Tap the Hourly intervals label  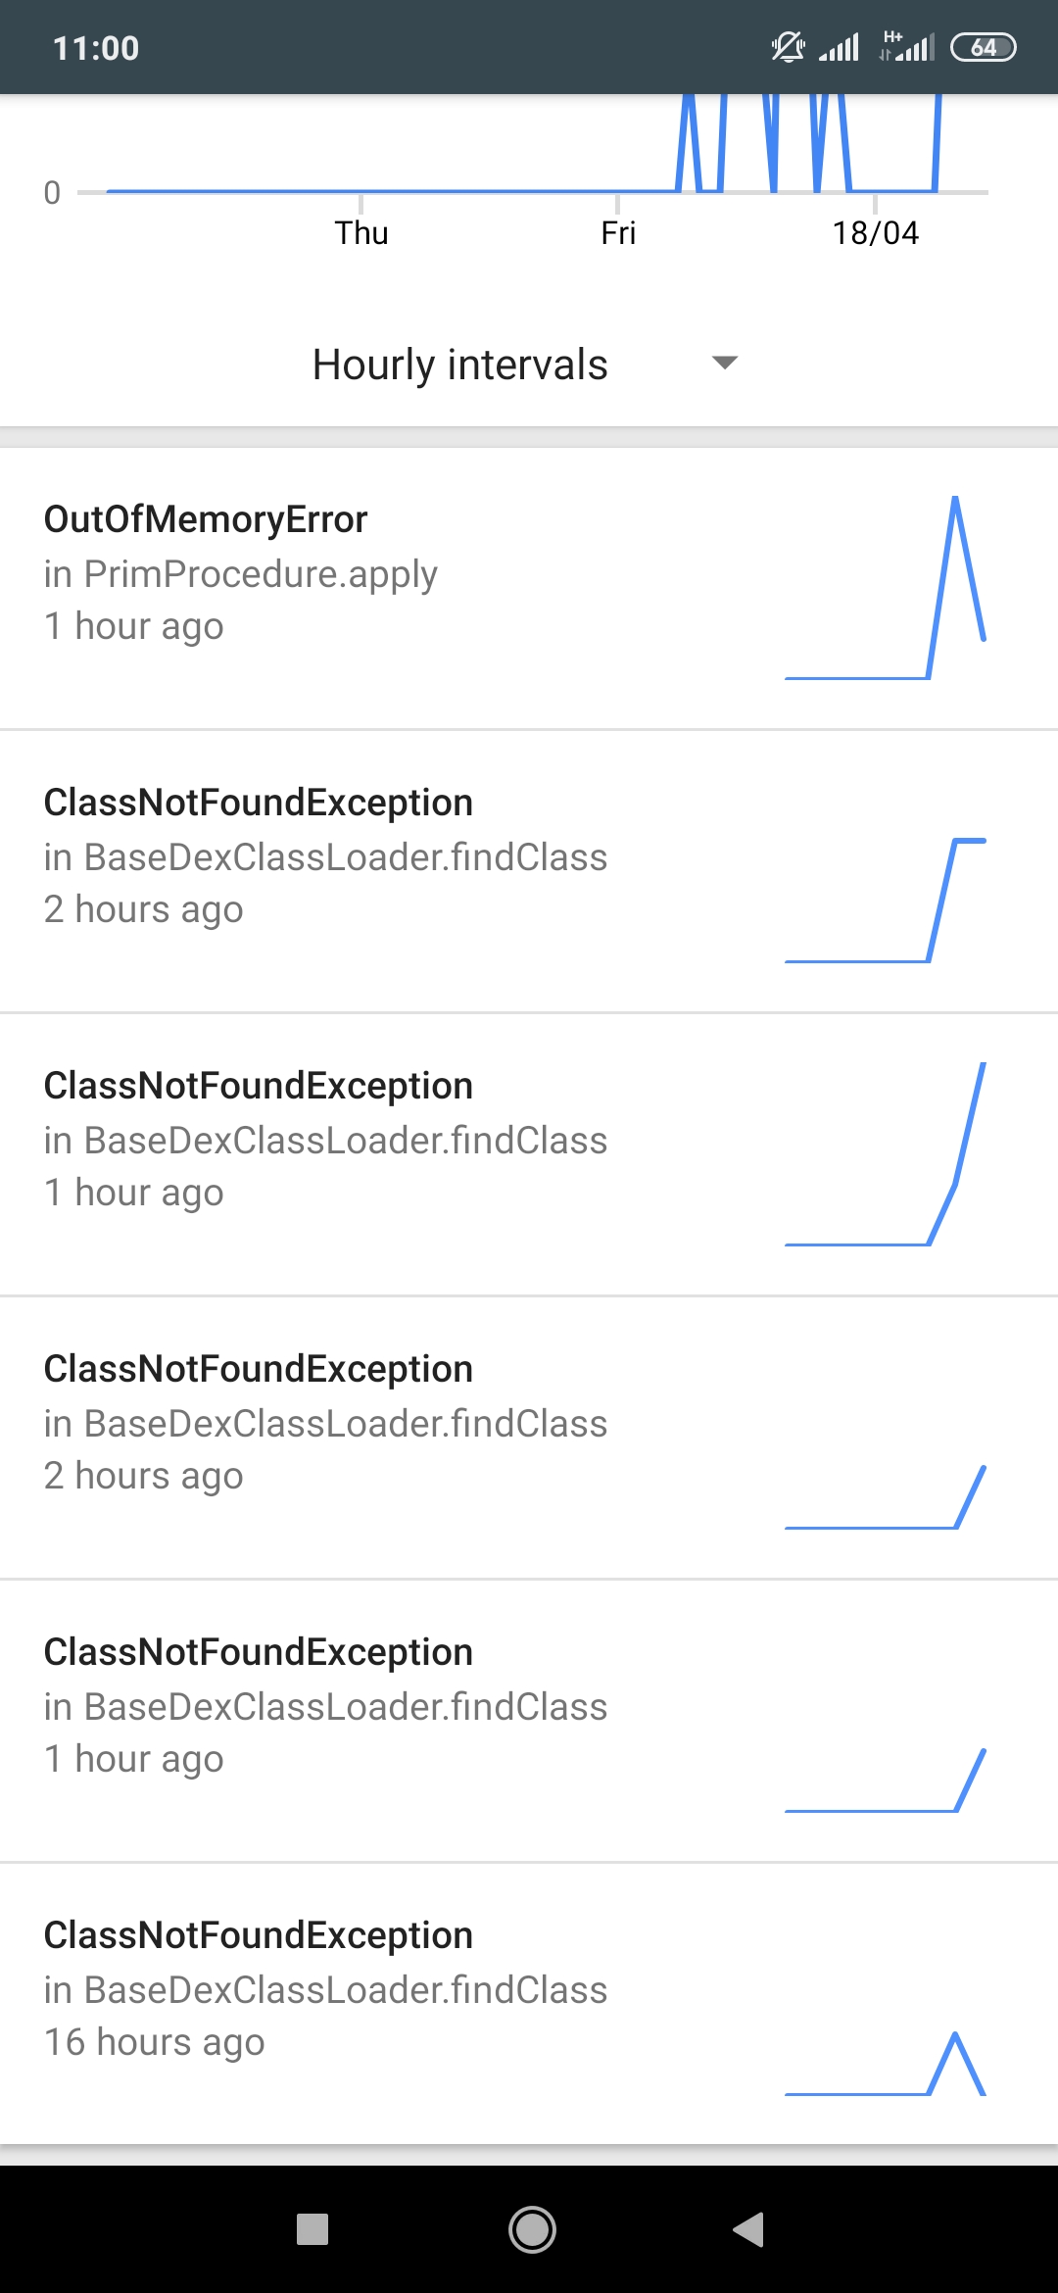(459, 365)
